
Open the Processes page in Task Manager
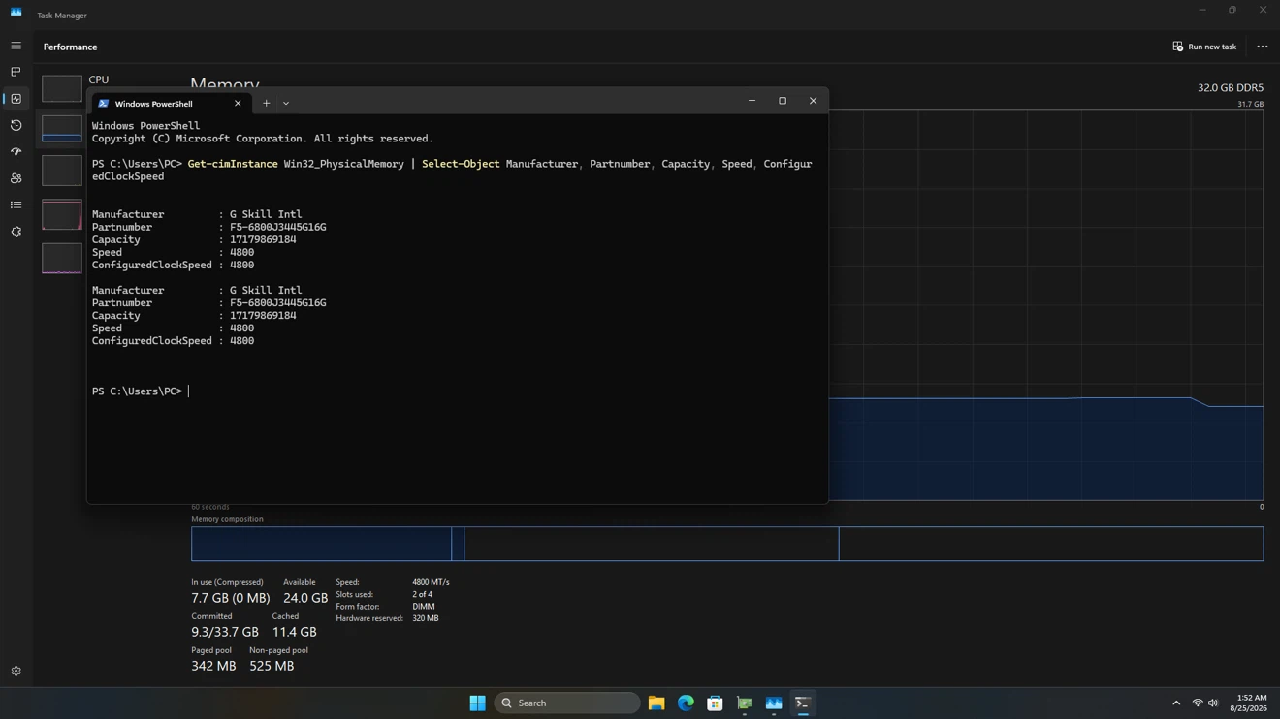click(x=16, y=72)
